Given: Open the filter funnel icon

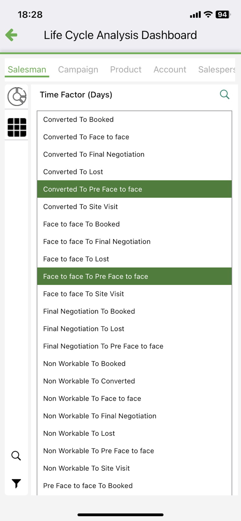Looking at the screenshot, I should (16, 483).
